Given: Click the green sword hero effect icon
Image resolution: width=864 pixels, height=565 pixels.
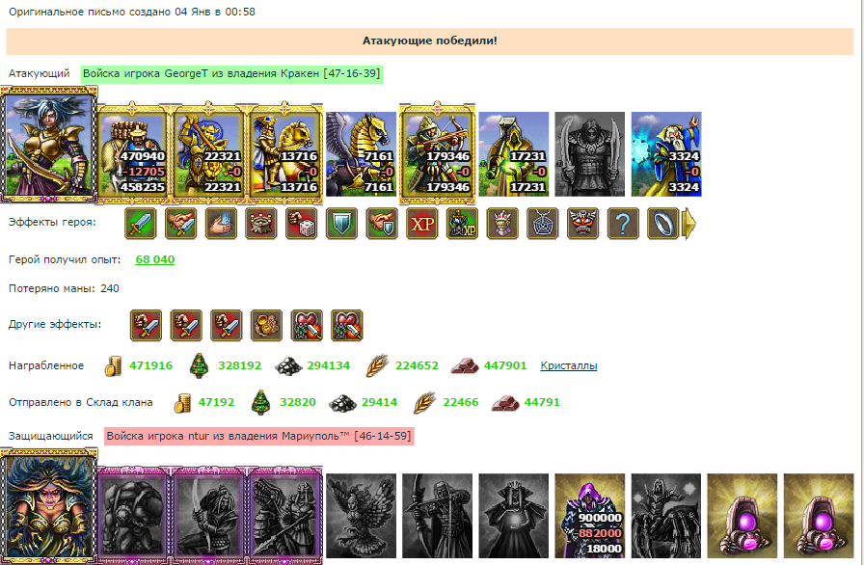Looking at the screenshot, I should coord(141,223).
